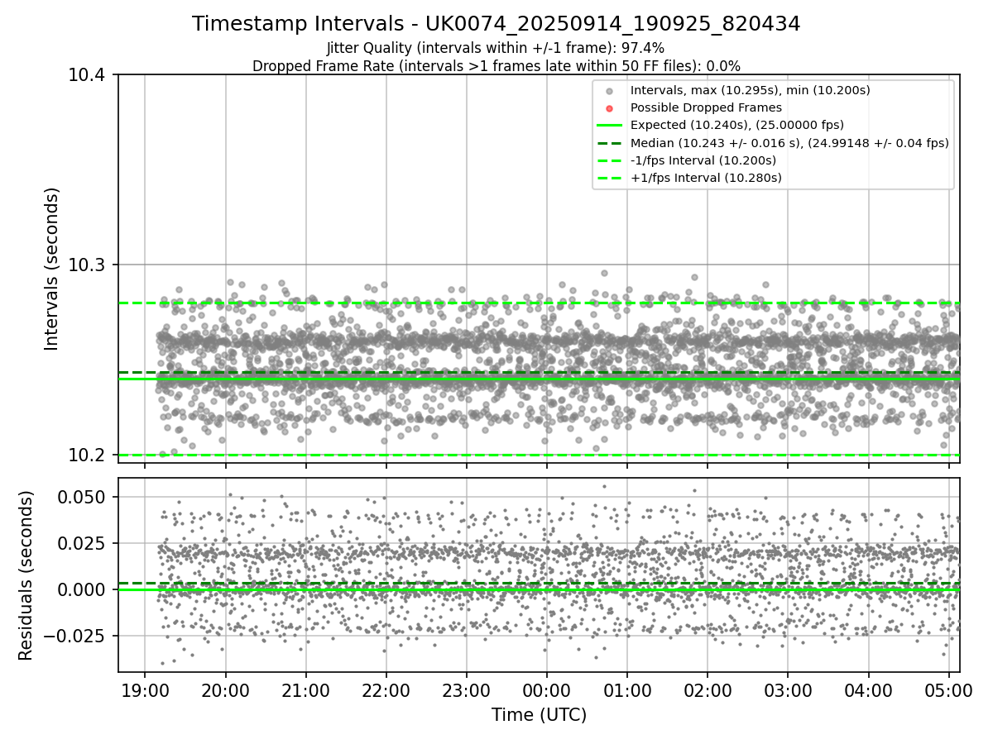Click the gray dot marker beside "Intervals, max" legend entry
The height and width of the screenshot is (744, 993).
coord(609,90)
